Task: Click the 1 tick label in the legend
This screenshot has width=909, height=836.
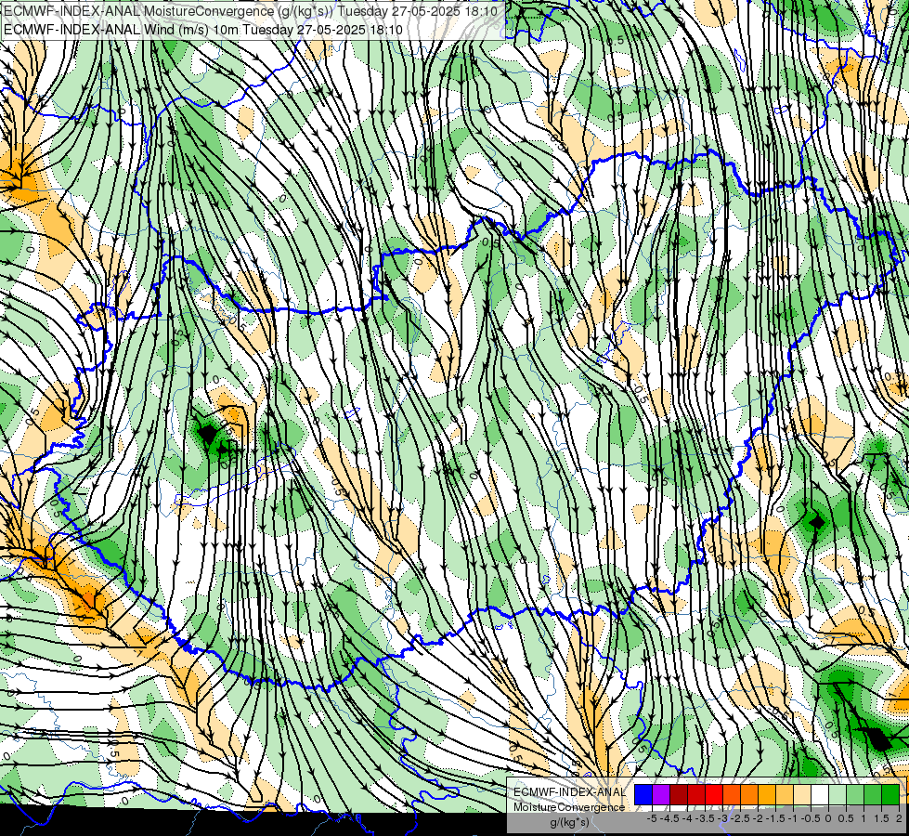Action: [864, 818]
